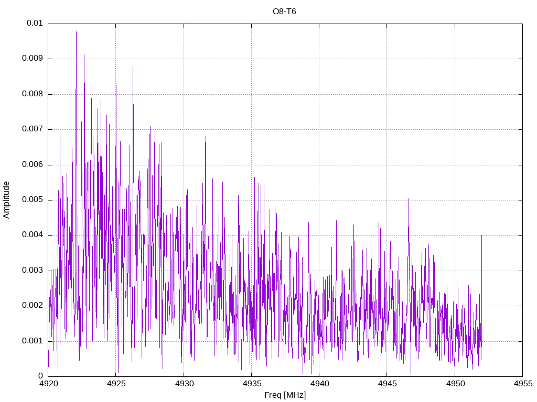
Task: Select the 0.005 y-axis tick label
Action: click(x=33, y=199)
